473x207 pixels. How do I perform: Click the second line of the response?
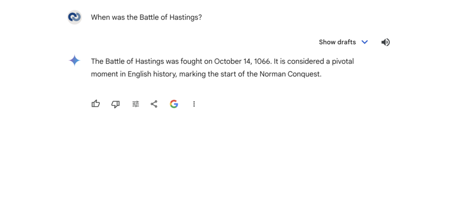tap(206, 74)
